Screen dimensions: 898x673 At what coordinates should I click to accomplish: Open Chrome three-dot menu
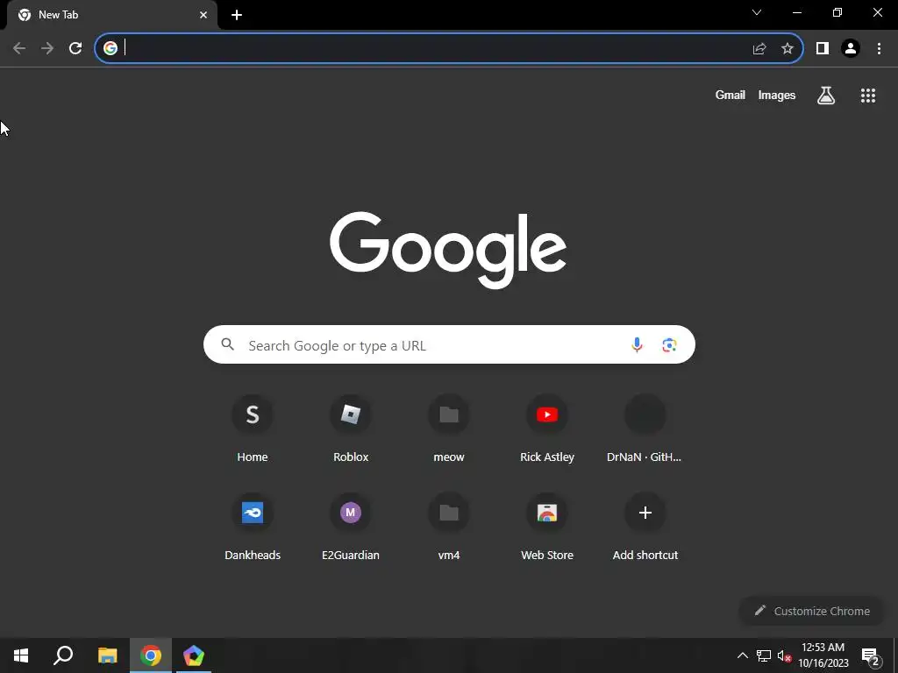coord(879,48)
